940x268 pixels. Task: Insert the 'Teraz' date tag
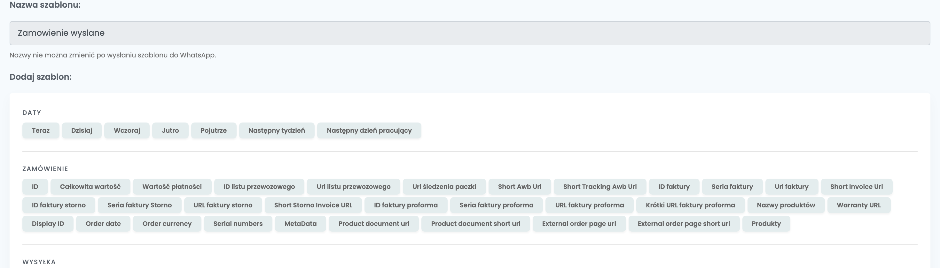point(41,130)
